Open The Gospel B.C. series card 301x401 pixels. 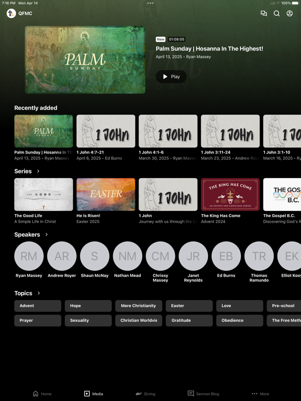tap(282, 195)
